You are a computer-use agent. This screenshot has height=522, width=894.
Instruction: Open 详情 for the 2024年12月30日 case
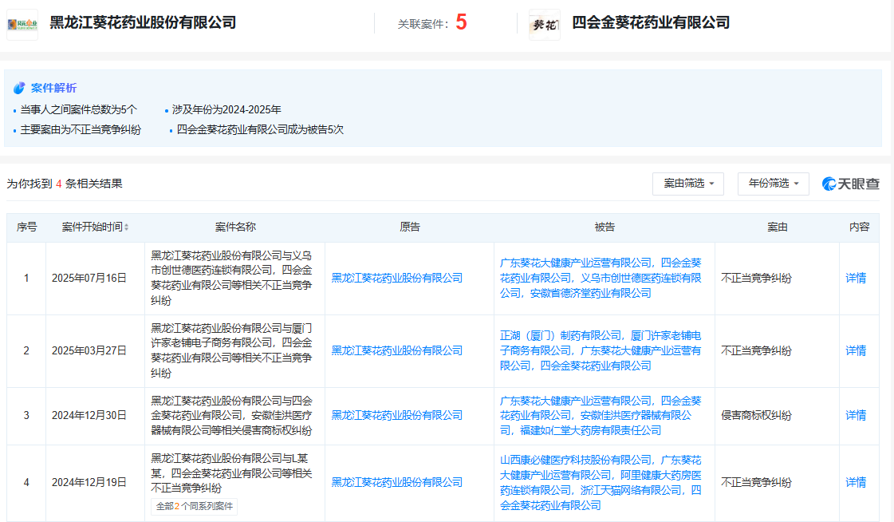click(856, 415)
